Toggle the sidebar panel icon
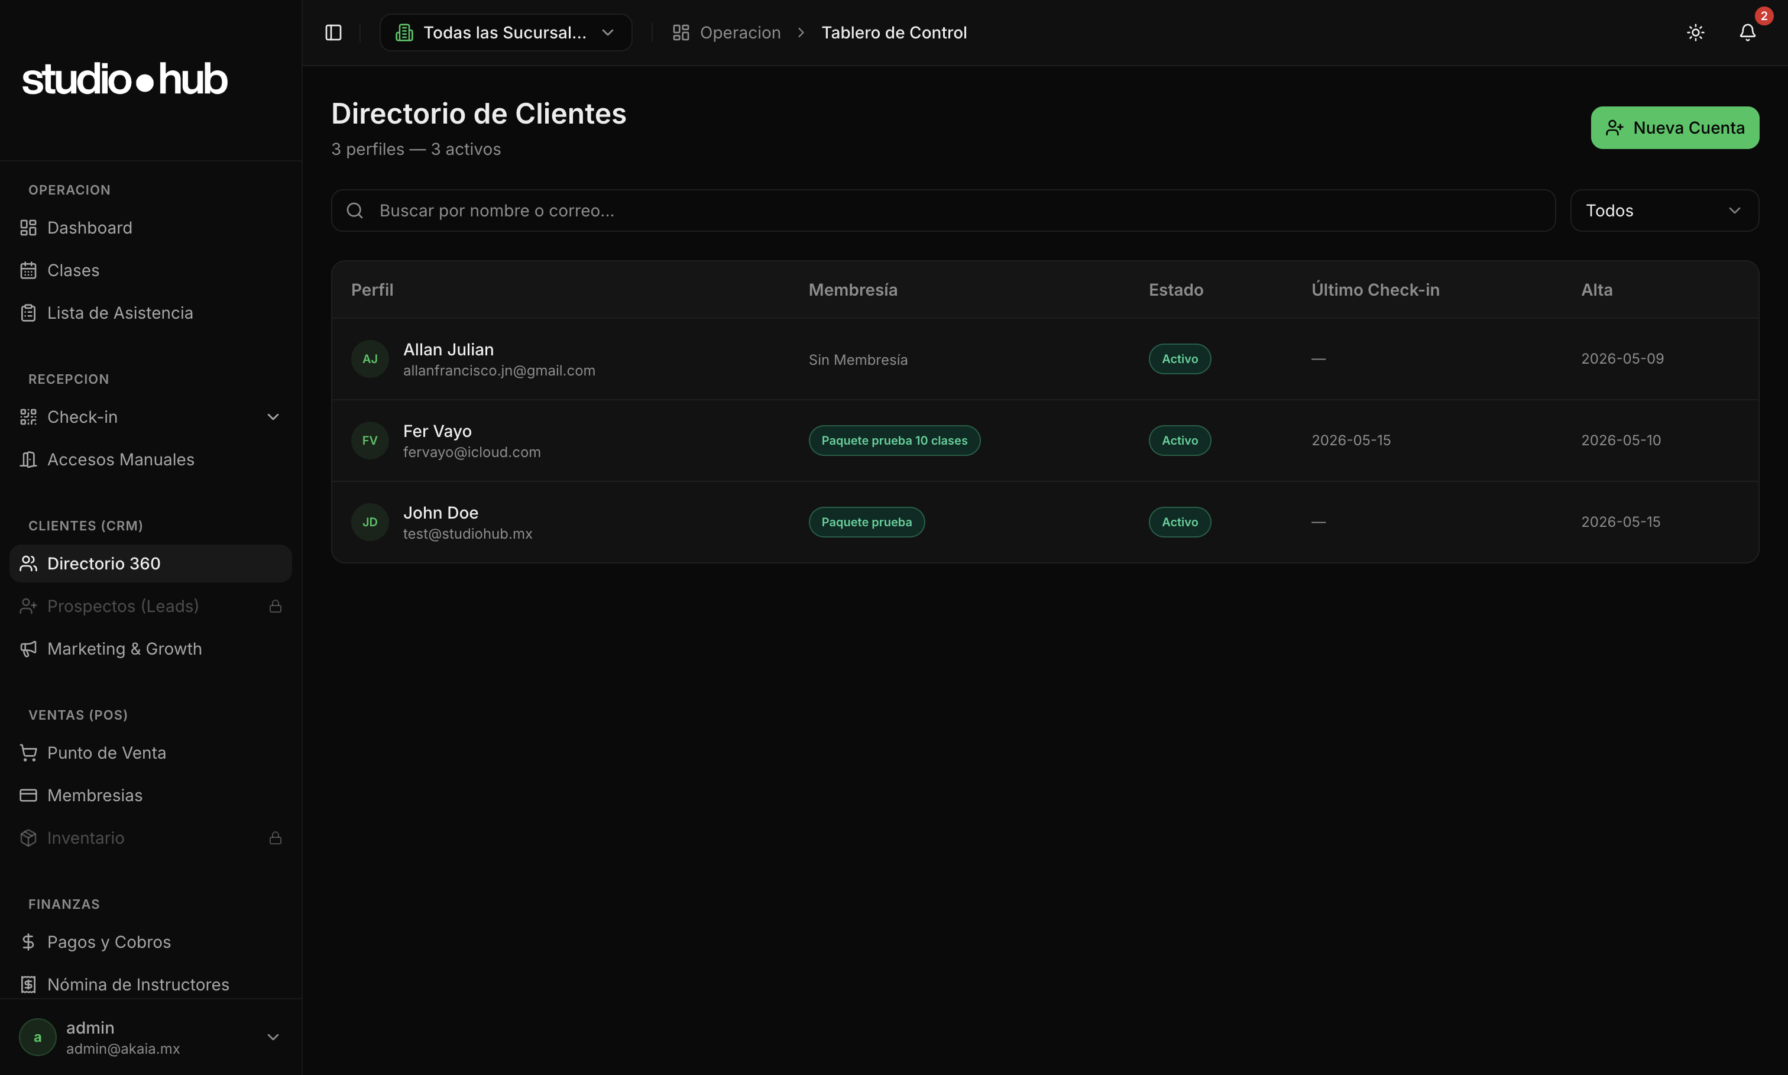Viewport: 1788px width, 1075px height. click(333, 33)
